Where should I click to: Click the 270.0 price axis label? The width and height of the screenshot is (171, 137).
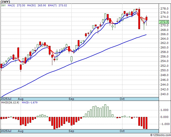coord(164,25)
